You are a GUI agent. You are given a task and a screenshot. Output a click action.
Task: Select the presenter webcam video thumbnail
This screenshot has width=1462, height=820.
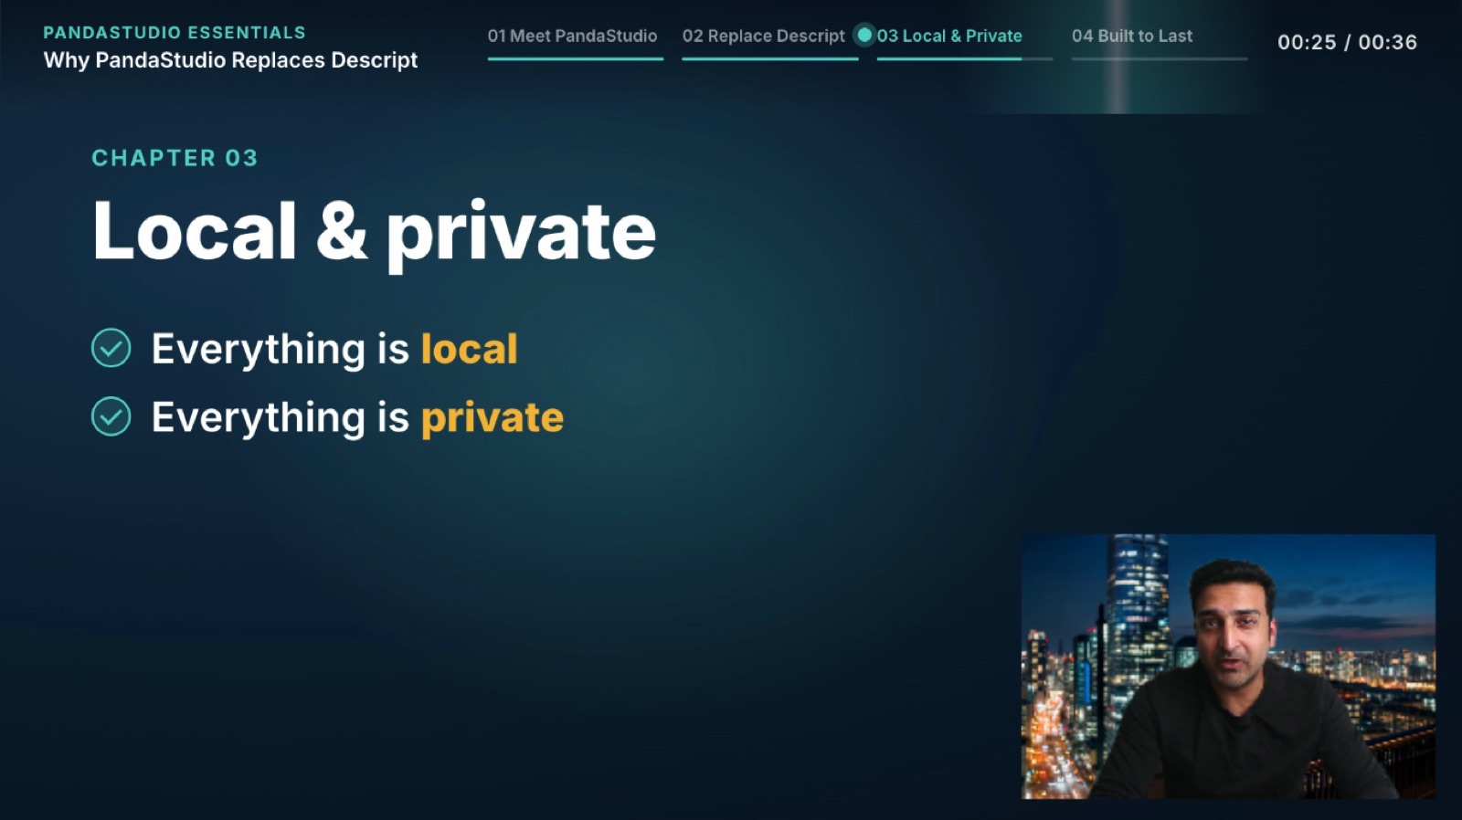tap(1228, 667)
